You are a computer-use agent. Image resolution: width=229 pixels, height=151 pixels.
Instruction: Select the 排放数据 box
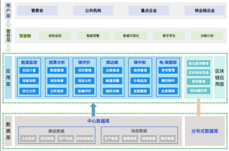tap(149, 139)
